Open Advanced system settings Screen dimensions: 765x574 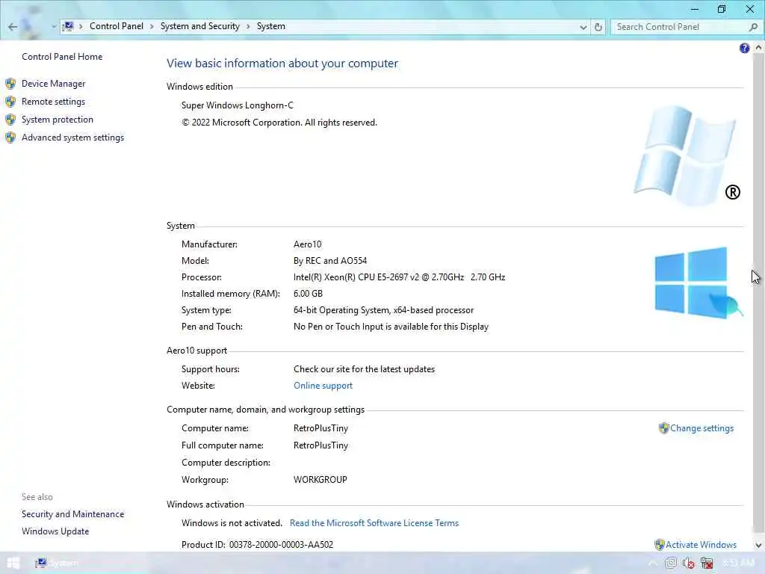pyautogui.click(x=72, y=138)
